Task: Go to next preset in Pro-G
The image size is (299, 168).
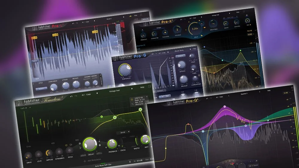Action: click(190, 49)
